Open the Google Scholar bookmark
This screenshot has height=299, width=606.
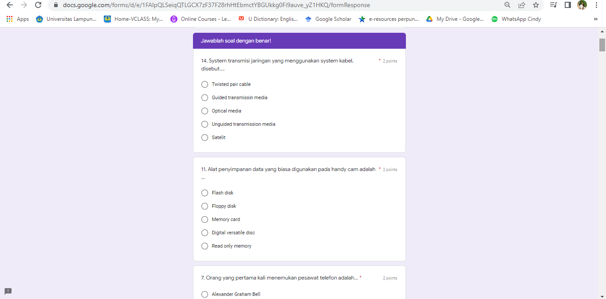coord(328,19)
